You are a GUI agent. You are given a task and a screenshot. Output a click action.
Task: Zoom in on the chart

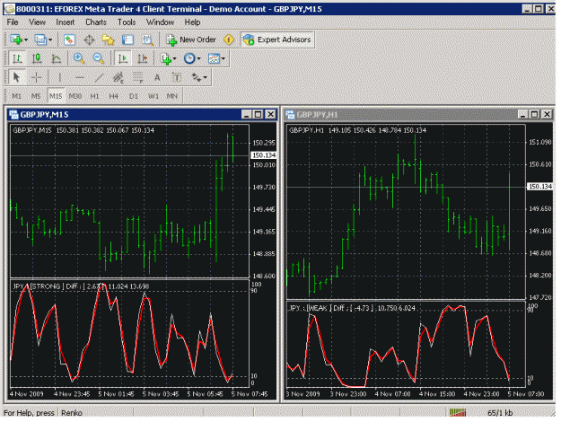[79, 58]
